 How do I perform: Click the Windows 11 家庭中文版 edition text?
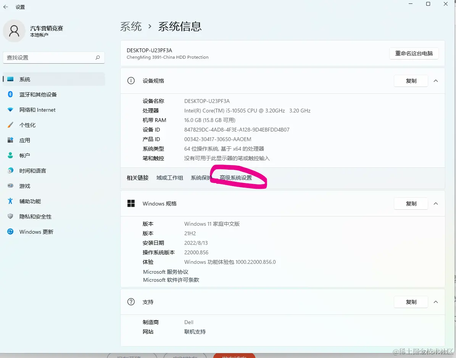pos(212,224)
